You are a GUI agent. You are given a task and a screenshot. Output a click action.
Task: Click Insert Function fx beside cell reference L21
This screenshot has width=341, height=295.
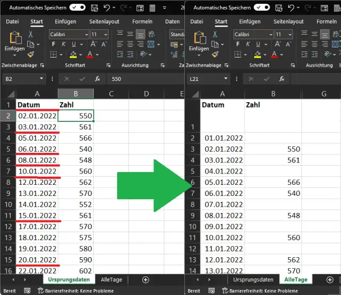(281, 78)
